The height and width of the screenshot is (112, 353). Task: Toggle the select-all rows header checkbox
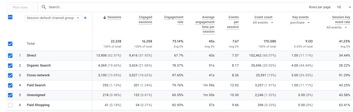pos(10,17)
